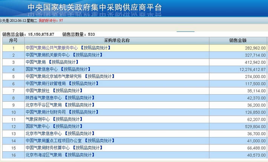Click 按照品类统计 for 中国气象局行政管理局
268x162 pixels.
(83, 84)
